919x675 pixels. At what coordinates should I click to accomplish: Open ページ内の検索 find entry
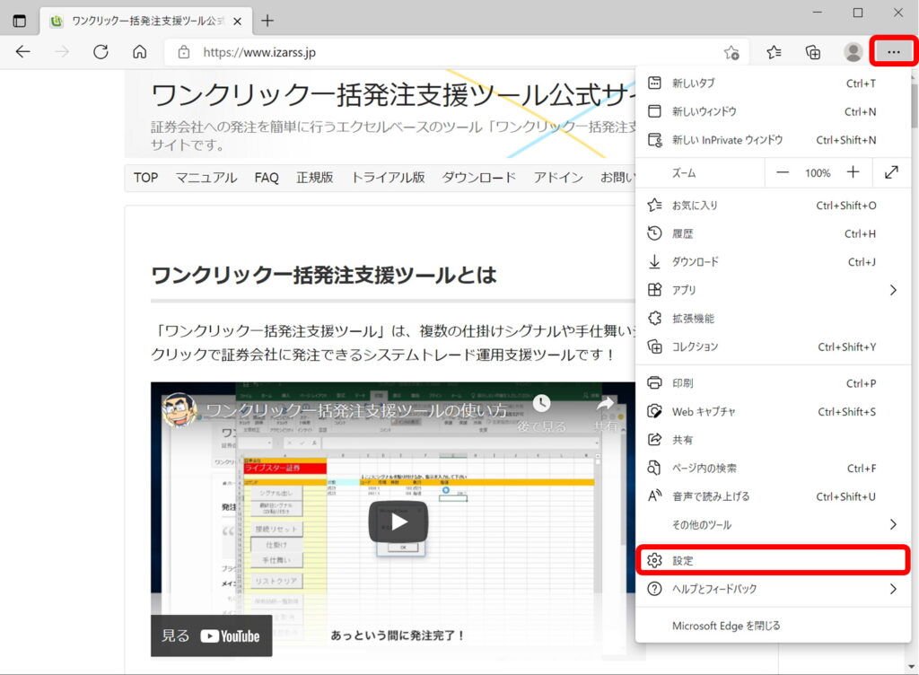point(773,469)
